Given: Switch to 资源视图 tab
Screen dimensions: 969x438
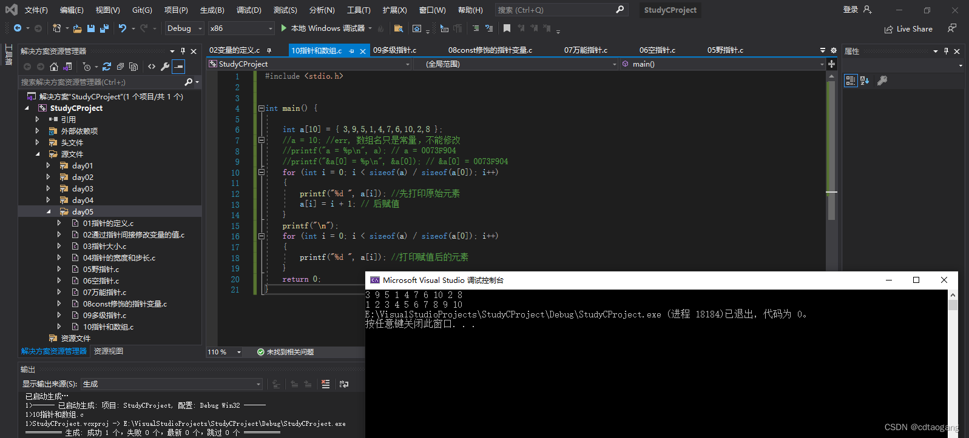Looking at the screenshot, I should (109, 351).
